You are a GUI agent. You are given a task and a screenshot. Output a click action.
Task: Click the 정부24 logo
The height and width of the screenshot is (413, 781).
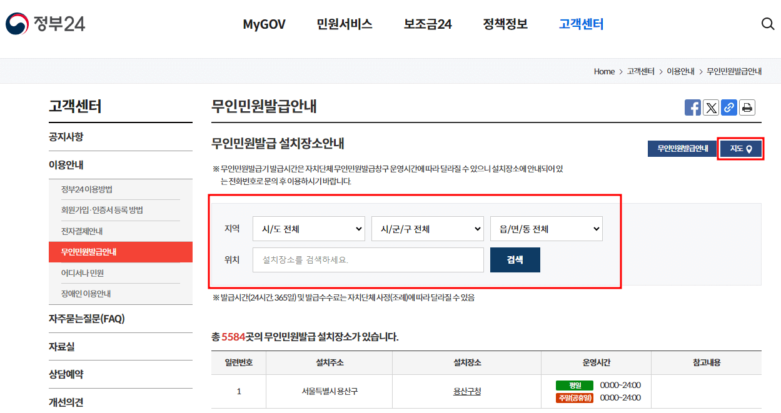[47, 24]
